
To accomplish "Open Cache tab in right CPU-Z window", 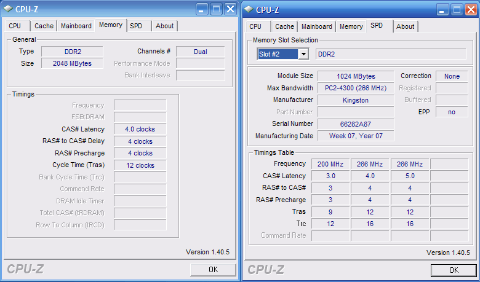I will tap(284, 26).
